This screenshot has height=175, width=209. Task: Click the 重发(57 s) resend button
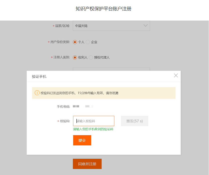134,121
